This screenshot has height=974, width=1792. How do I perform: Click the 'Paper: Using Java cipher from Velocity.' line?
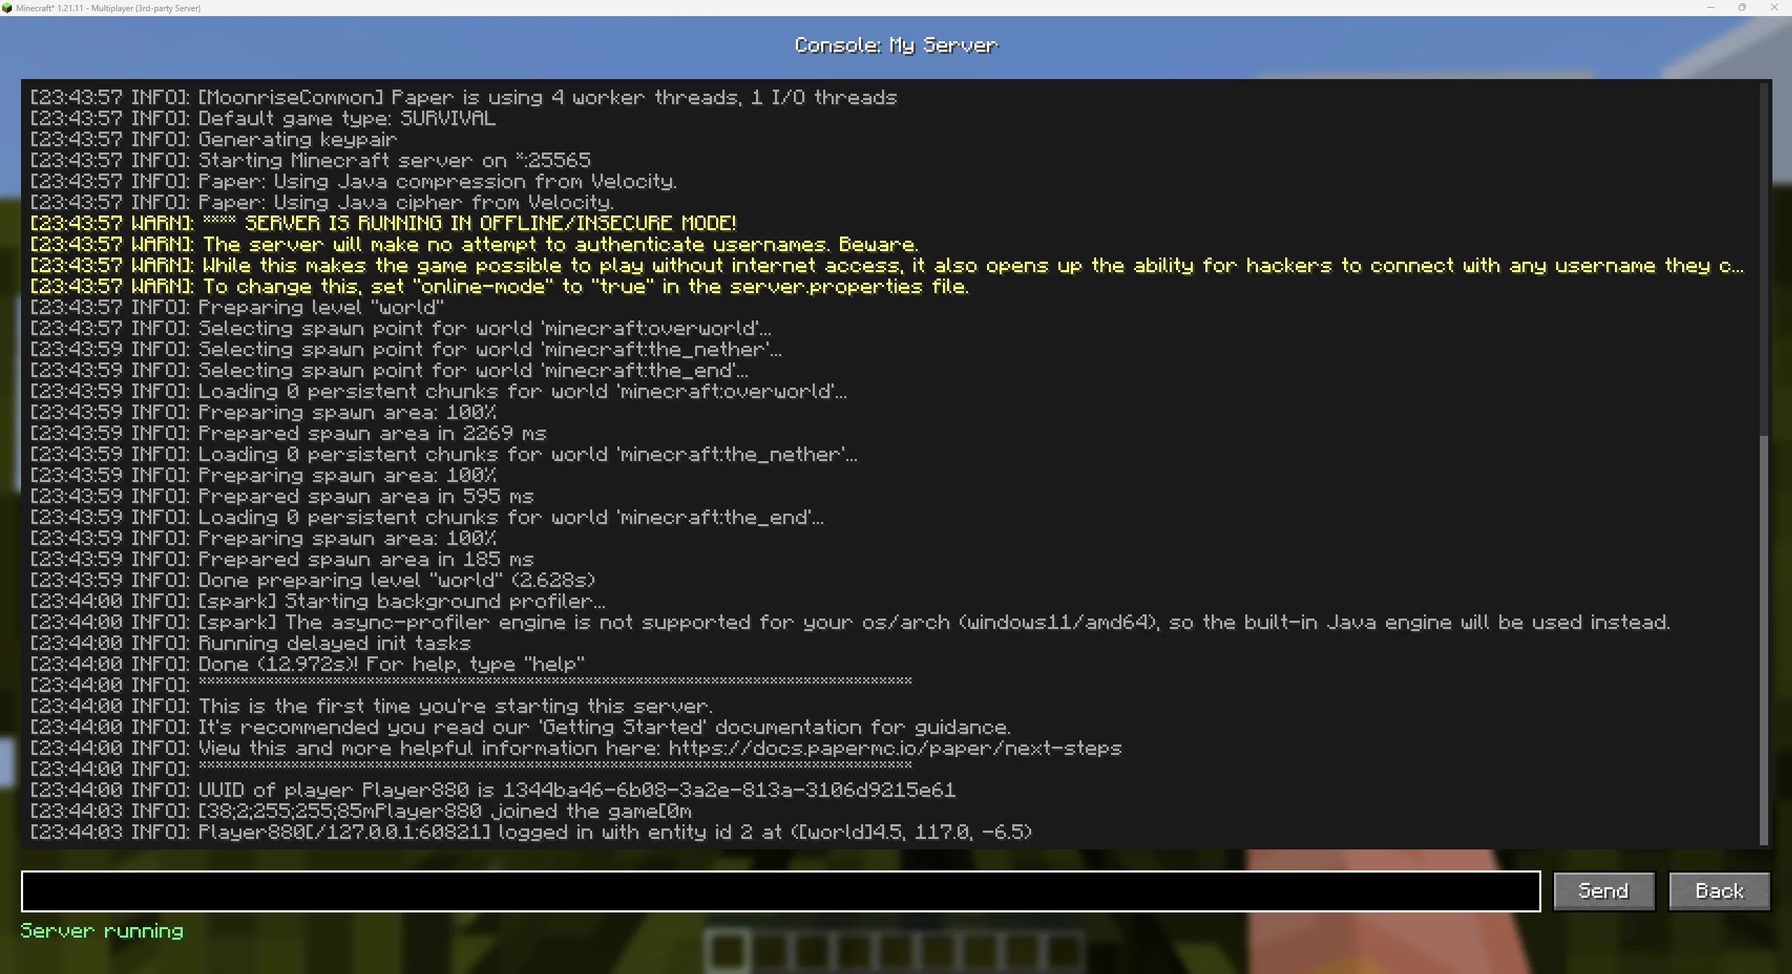[x=322, y=202]
